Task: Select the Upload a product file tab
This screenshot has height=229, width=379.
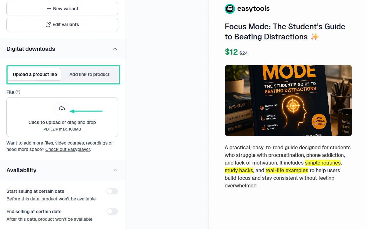Action: pyautogui.click(x=35, y=74)
